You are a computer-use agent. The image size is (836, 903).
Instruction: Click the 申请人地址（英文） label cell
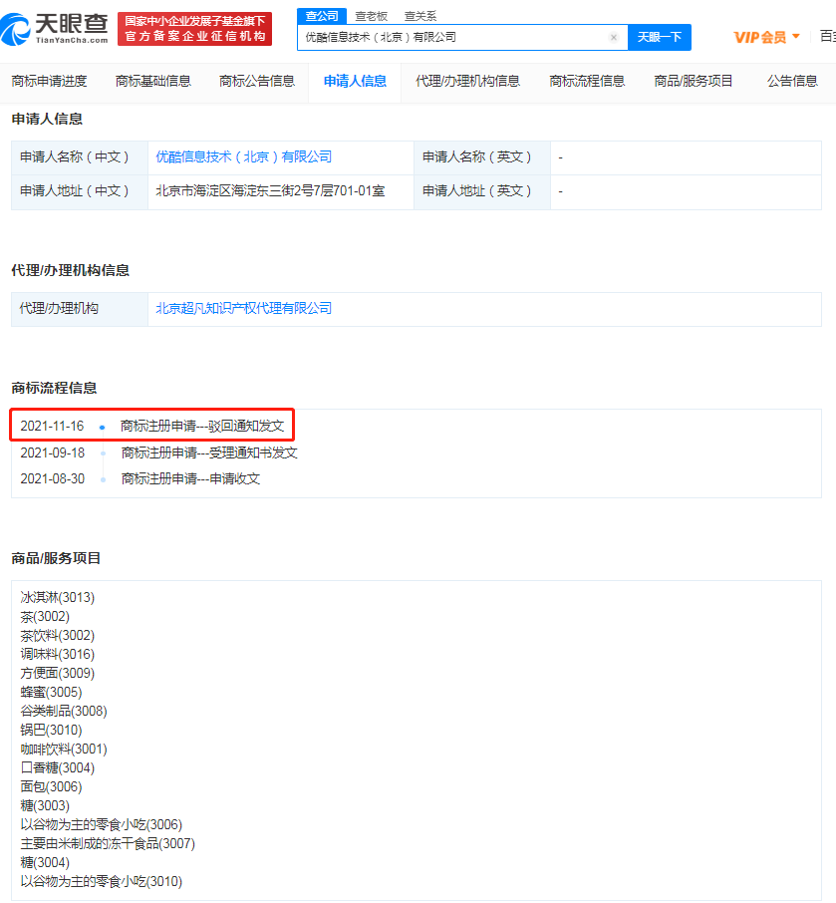tap(482, 191)
